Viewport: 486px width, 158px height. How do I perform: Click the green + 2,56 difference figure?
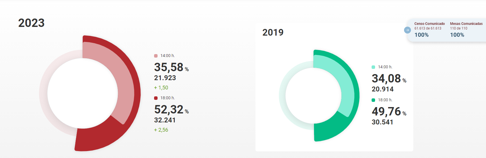161,130
